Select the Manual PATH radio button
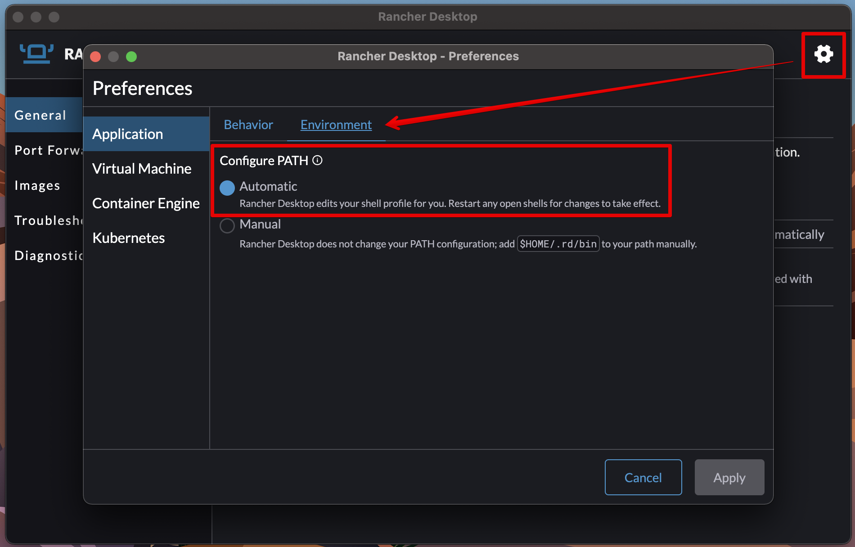855x547 pixels. click(x=227, y=225)
